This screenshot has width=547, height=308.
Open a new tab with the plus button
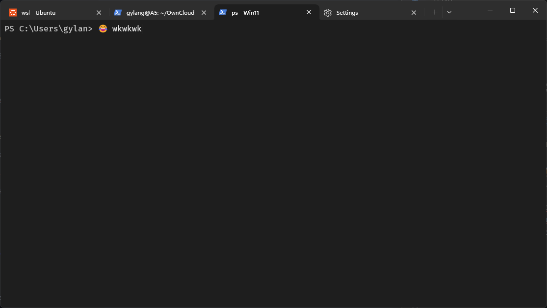tap(435, 12)
